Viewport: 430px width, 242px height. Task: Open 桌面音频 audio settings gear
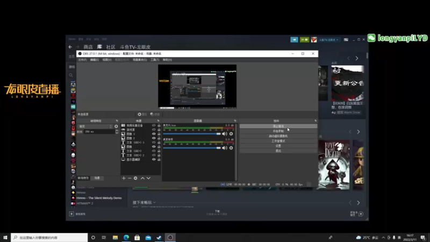231,148
